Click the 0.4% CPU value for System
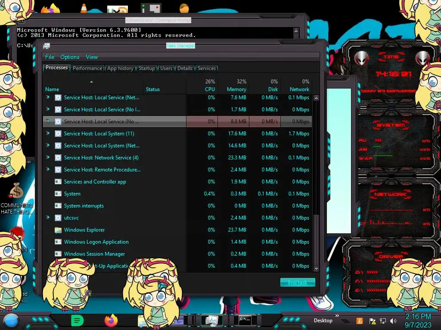Viewport: 441px width, 330px height. pyautogui.click(x=210, y=194)
